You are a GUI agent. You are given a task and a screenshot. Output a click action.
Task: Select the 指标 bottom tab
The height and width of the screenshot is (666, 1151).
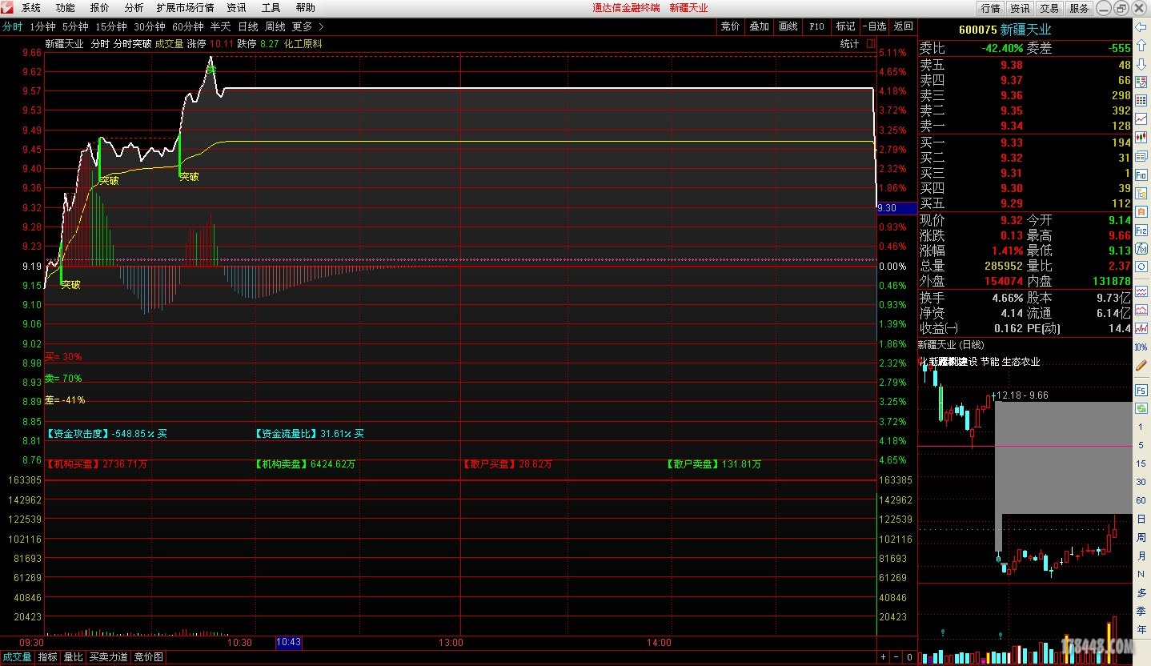48,657
